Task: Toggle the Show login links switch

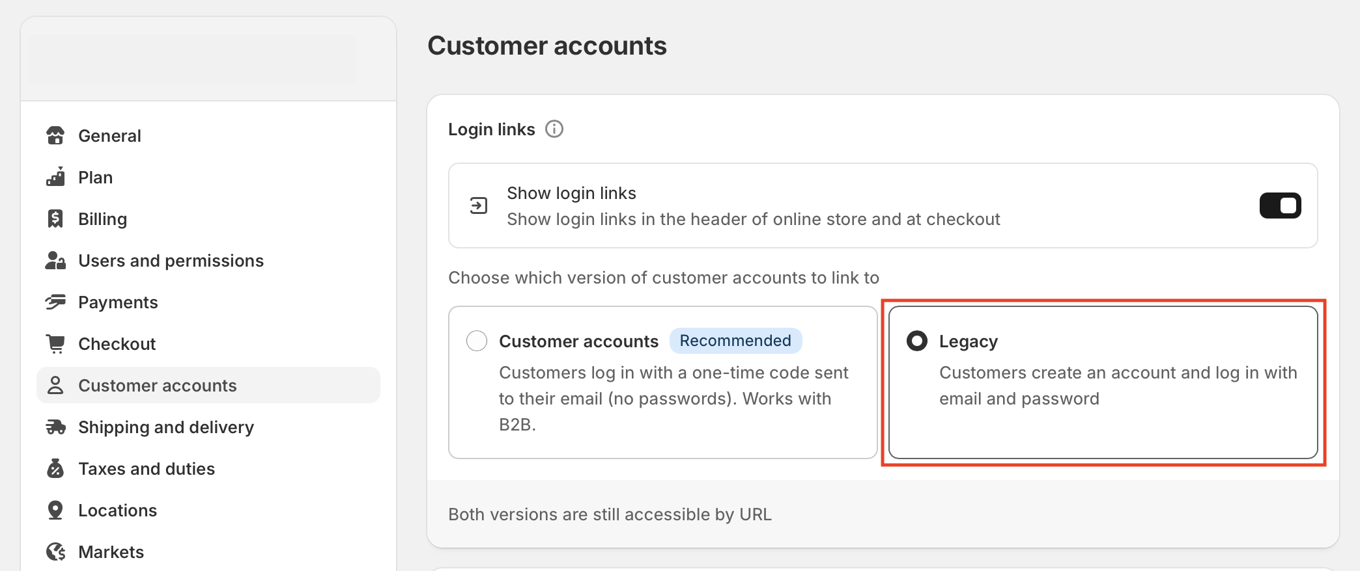Action: [1280, 206]
